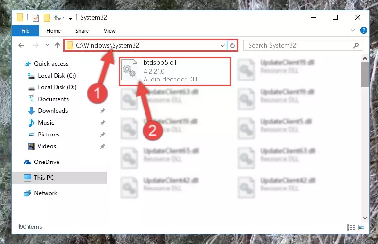The width and height of the screenshot is (378, 244).
Task: Unpin Videos using its pin icon
Action: 102,146
